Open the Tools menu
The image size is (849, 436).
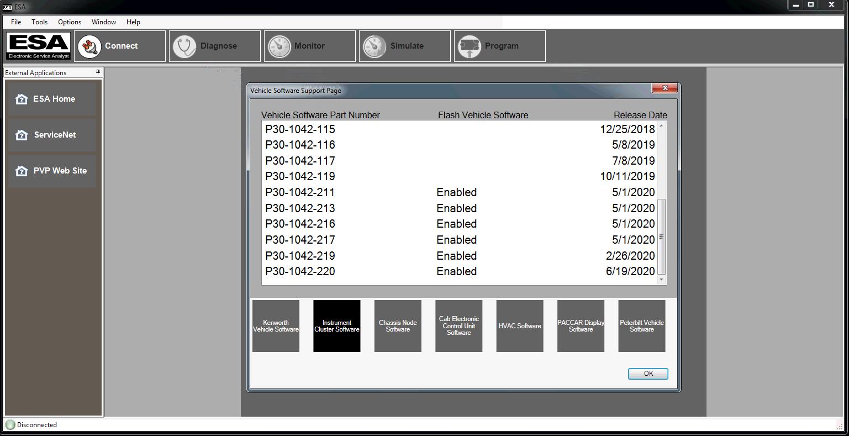(39, 22)
